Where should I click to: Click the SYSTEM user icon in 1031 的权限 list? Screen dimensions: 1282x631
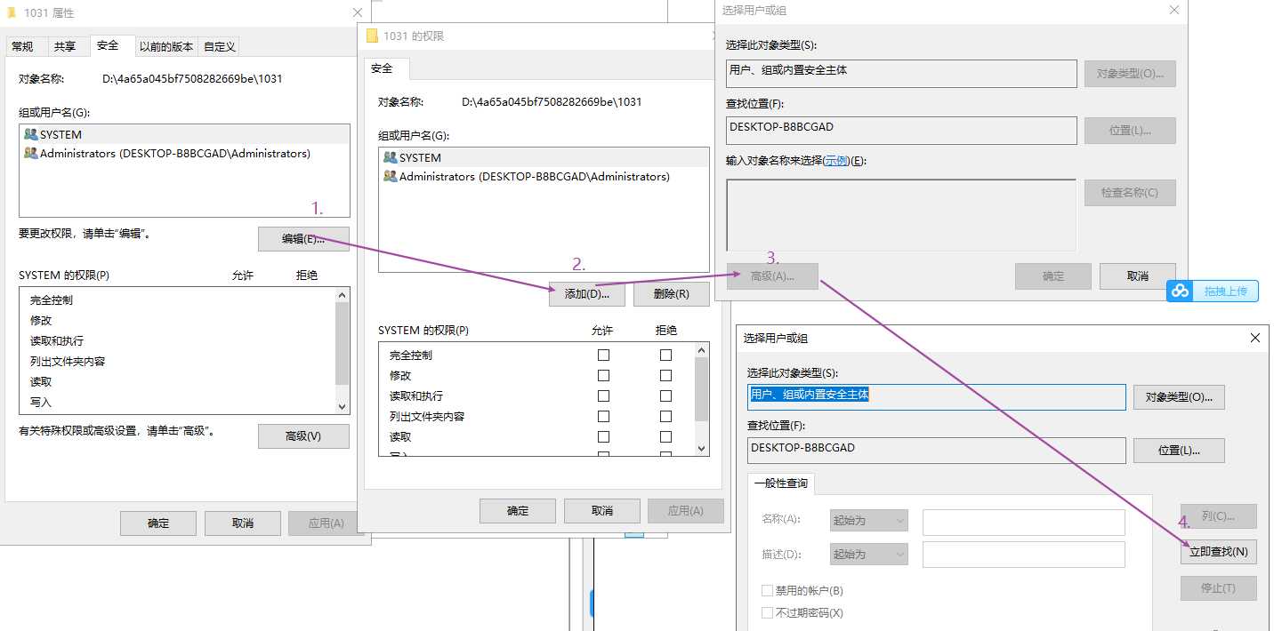pos(390,157)
